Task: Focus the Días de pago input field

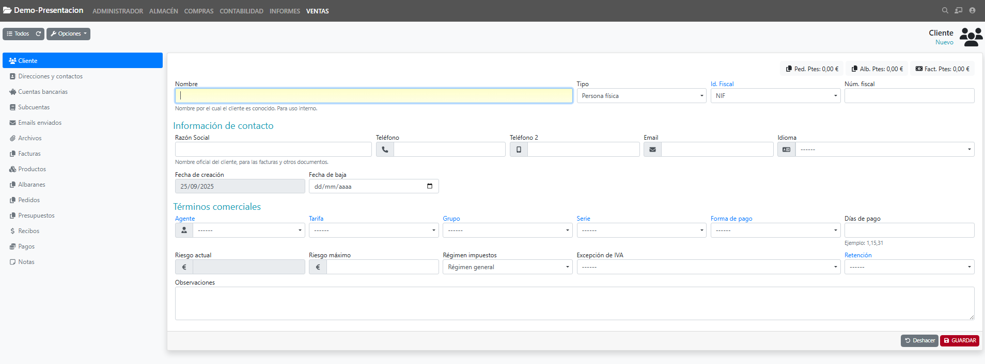Action: pyautogui.click(x=910, y=230)
